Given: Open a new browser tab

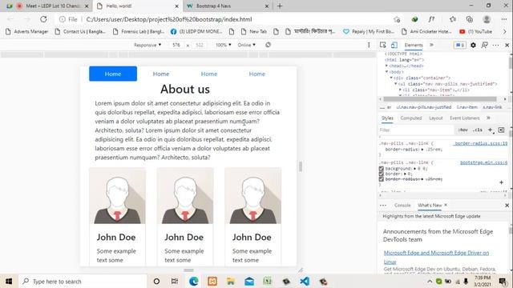Looking at the screenshot, I should pyautogui.click(x=280, y=6).
